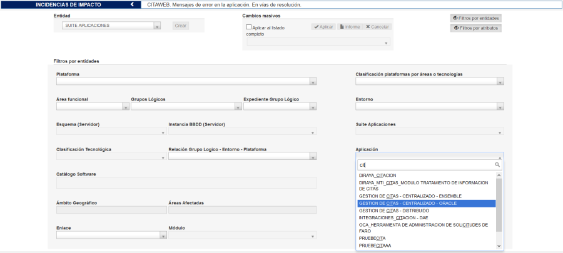Toggle Filtros por entidades eye button
The width and height of the screenshot is (563, 253).
[476, 18]
